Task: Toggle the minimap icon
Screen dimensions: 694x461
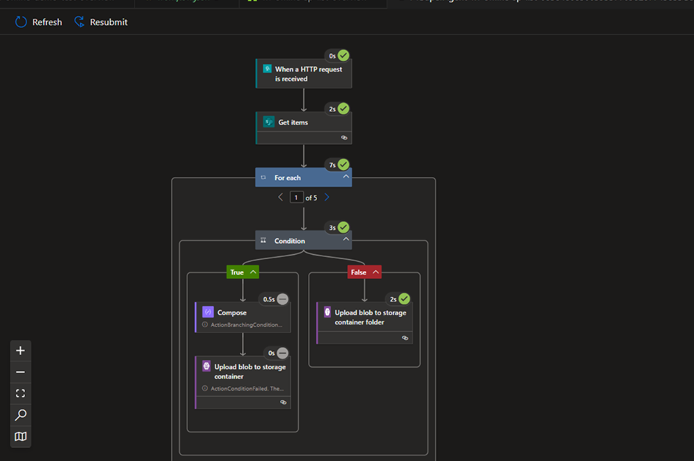Action: pyautogui.click(x=20, y=436)
